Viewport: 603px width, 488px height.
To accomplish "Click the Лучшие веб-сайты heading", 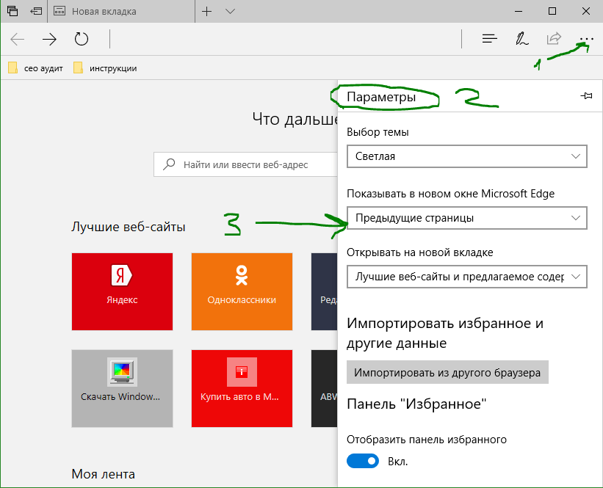I will (x=129, y=227).
